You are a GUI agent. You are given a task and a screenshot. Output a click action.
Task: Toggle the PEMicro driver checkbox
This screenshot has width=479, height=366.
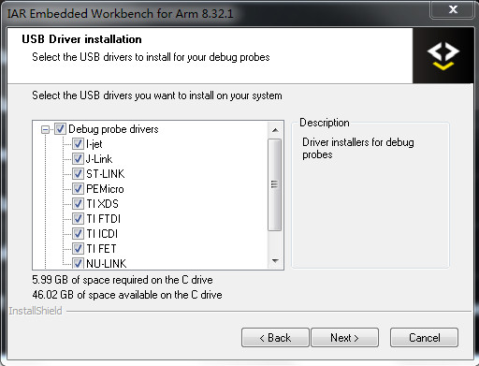(x=78, y=189)
